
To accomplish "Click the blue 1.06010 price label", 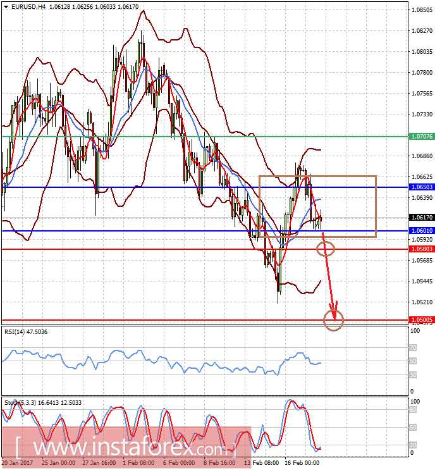I will point(421,231).
